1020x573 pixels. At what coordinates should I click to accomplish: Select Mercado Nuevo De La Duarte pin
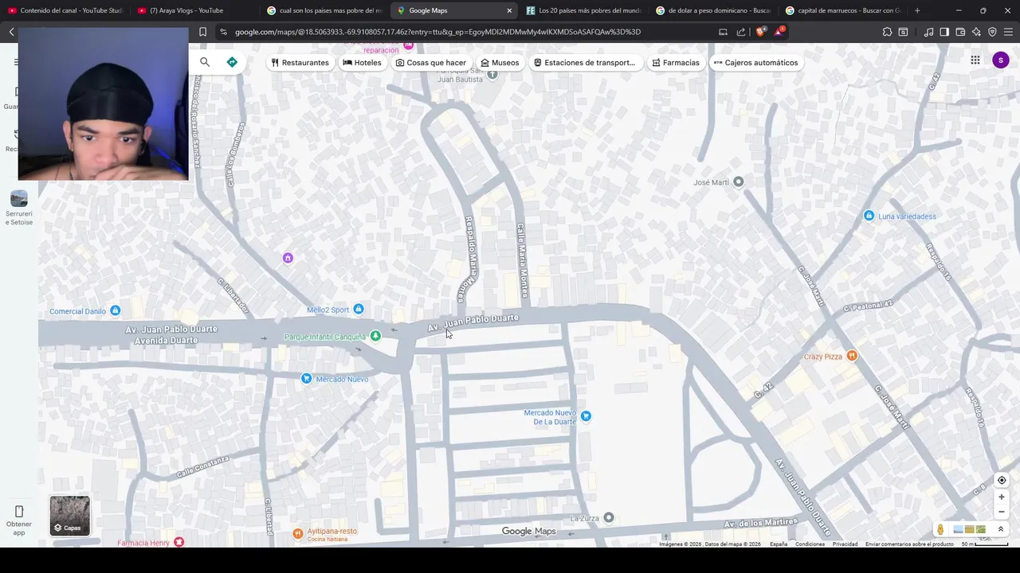[x=586, y=416]
